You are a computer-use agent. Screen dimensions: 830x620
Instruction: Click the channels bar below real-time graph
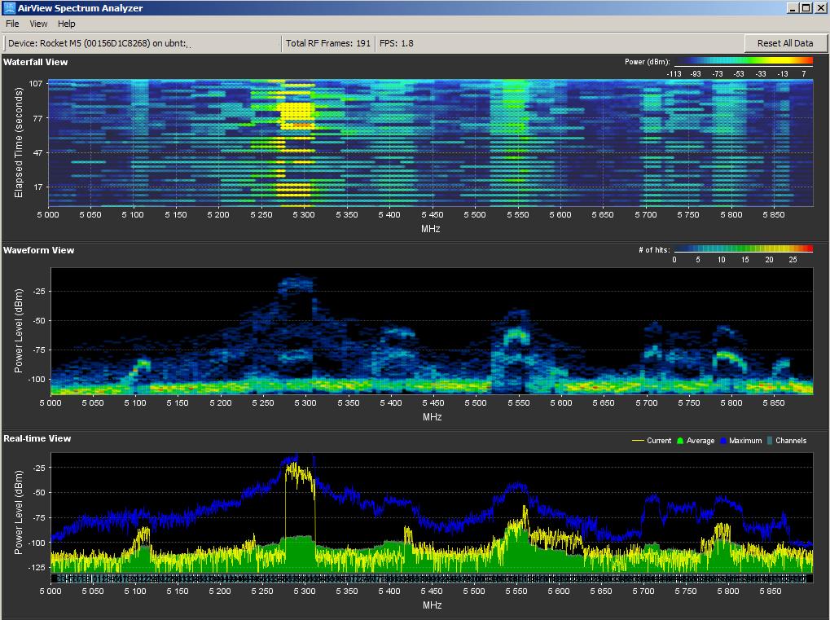432,578
